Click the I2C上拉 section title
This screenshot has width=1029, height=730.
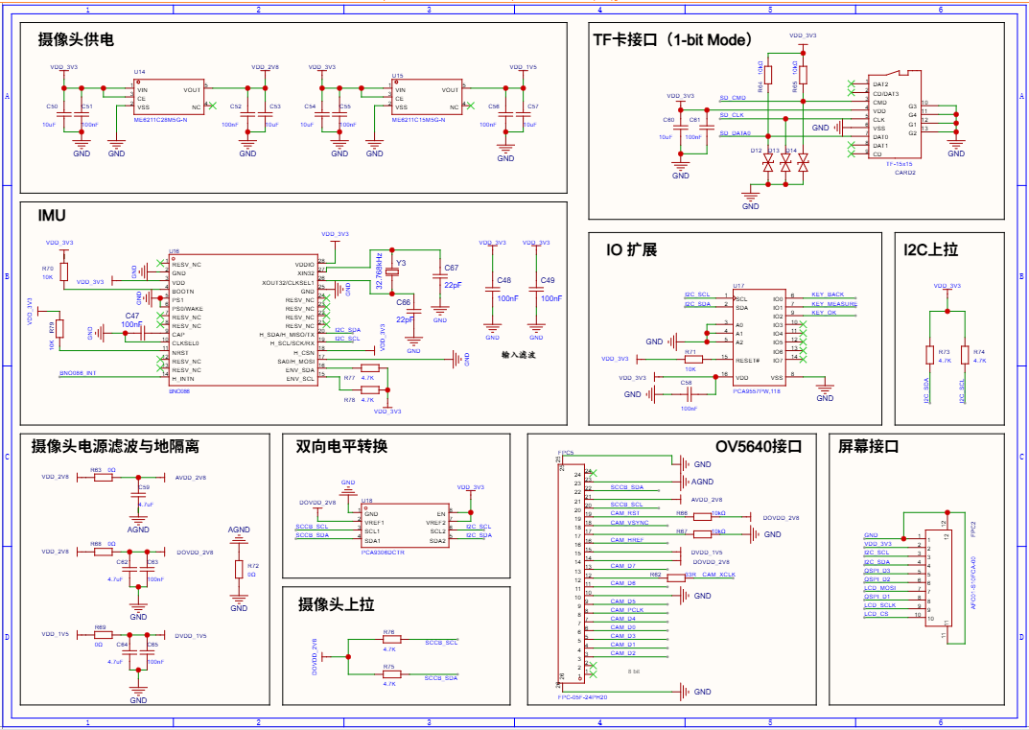930,250
